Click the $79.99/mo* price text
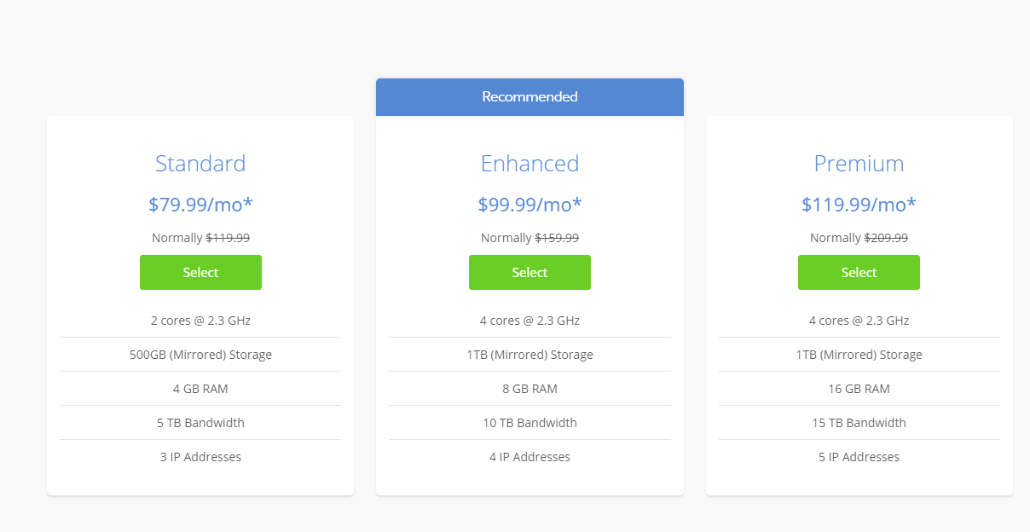1030x532 pixels. 200,205
